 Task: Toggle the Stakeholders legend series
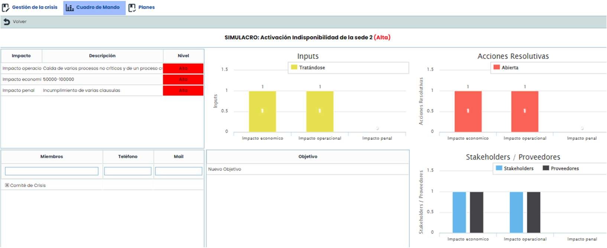point(515,168)
